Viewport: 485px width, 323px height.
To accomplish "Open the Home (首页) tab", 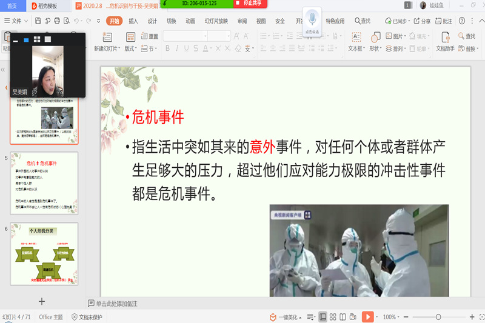I will 12,5.
